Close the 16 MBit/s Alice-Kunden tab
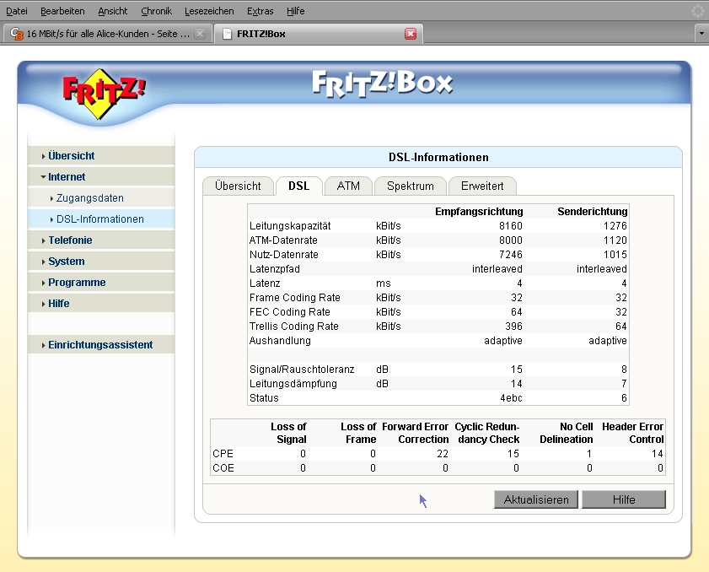The image size is (709, 572). (200, 34)
